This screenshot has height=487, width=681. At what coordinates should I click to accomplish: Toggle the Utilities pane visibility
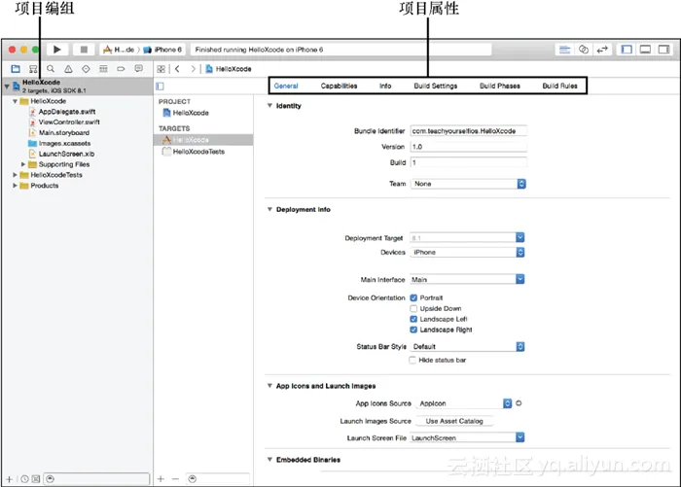pyautogui.click(x=664, y=50)
